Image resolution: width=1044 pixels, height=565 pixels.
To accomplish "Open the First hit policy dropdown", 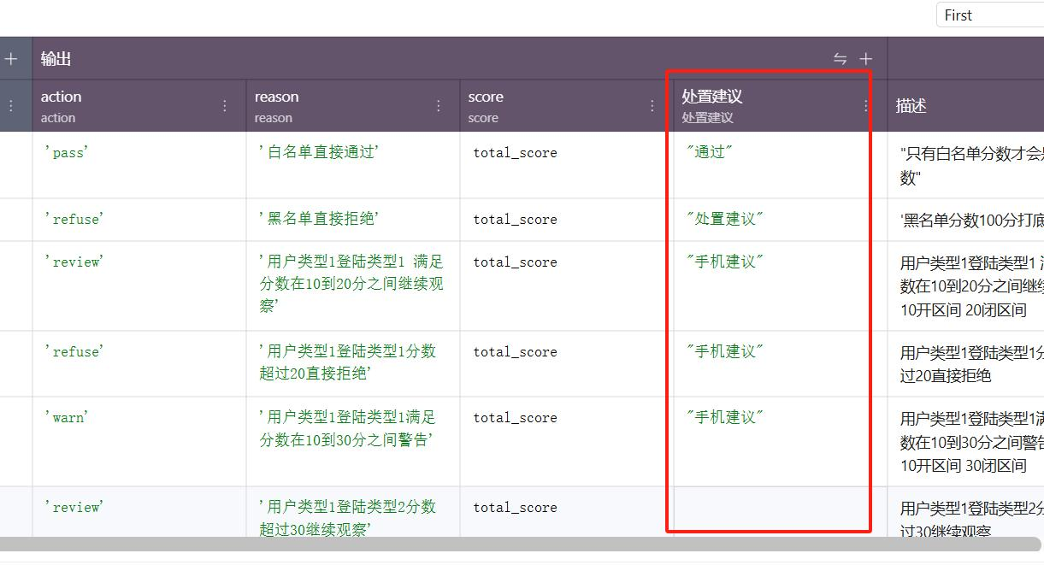I will (x=989, y=15).
